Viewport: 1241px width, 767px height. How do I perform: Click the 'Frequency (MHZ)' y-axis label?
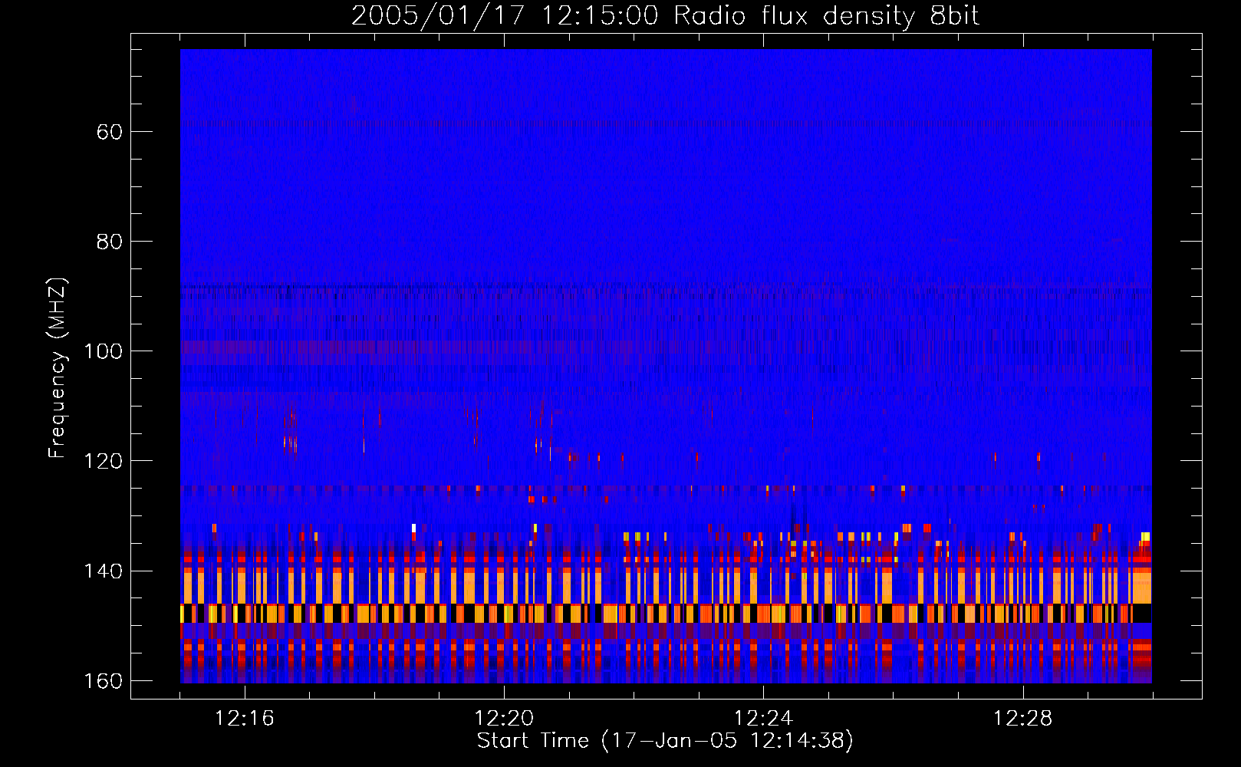click(x=58, y=368)
